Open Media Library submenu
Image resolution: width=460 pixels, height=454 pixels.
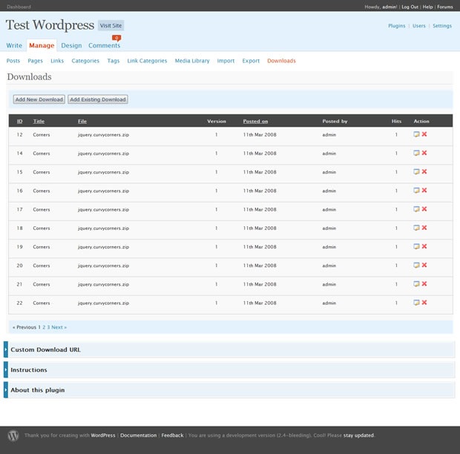click(x=192, y=61)
